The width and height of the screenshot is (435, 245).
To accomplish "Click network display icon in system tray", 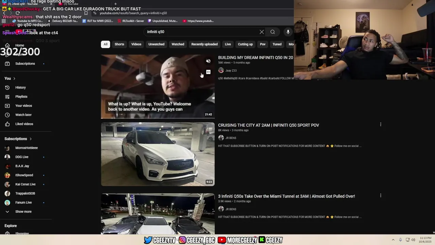I will click(x=407, y=240).
